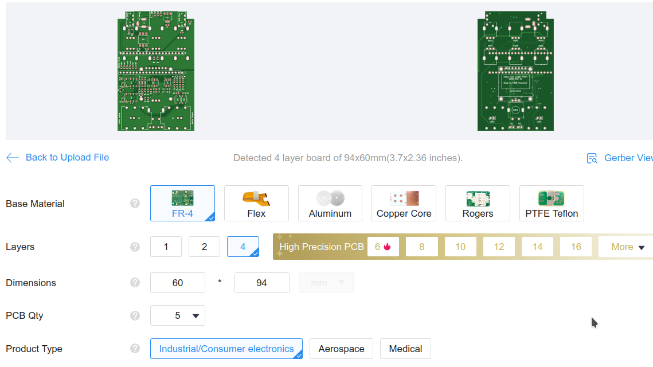The image size is (653, 367).
Task: Click the width dimension field showing 60
Action: (x=178, y=283)
